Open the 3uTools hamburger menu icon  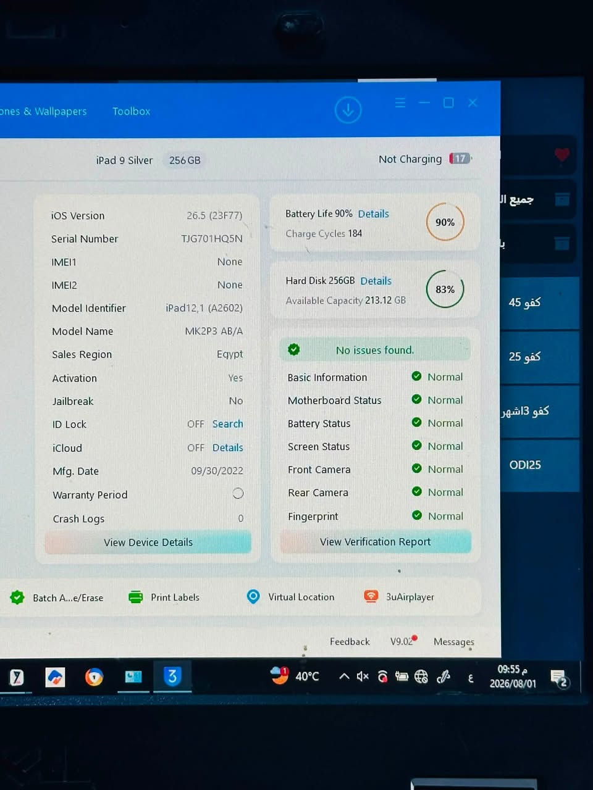coord(400,102)
